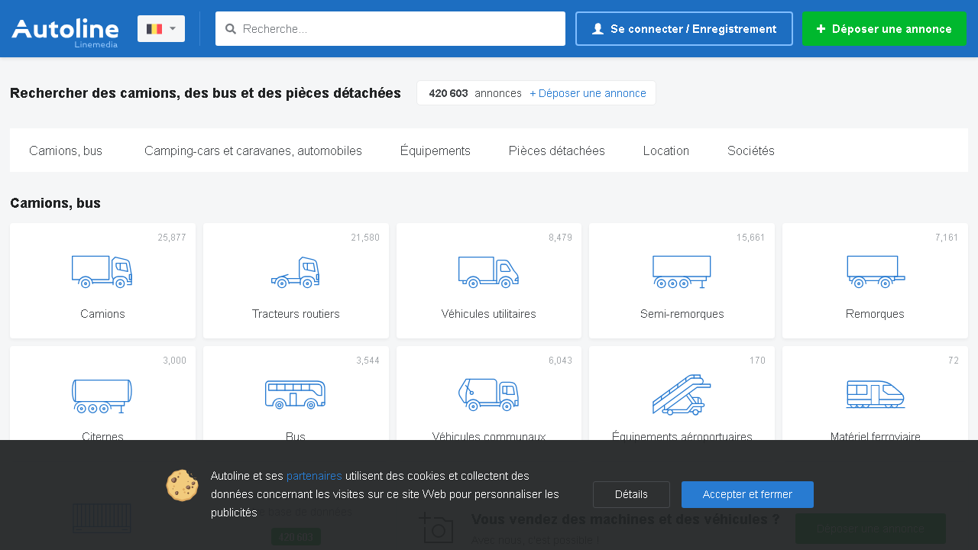Screen dimensions: 978x550
Task: Select the Citernes tanker icon
Action: [102, 396]
